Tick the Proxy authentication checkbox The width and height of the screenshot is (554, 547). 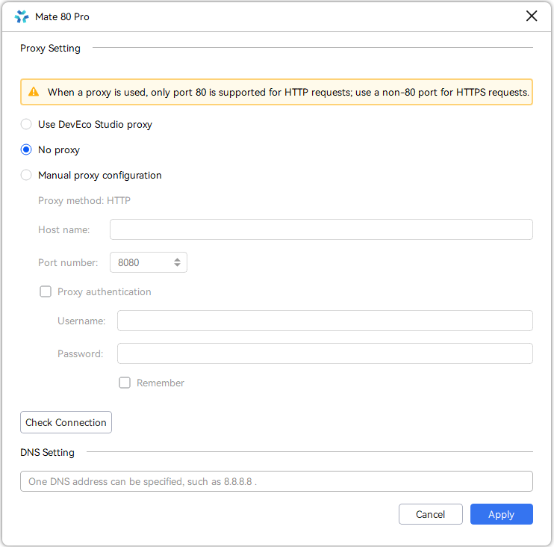(x=46, y=292)
